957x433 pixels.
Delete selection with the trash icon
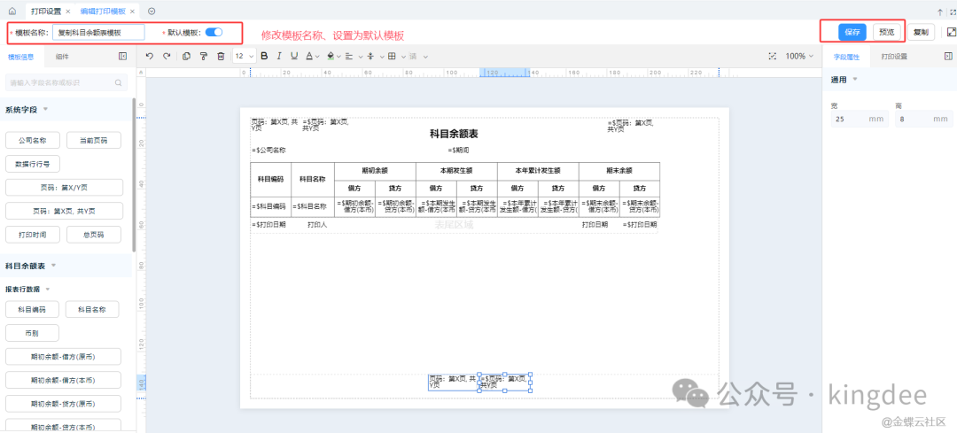click(221, 56)
